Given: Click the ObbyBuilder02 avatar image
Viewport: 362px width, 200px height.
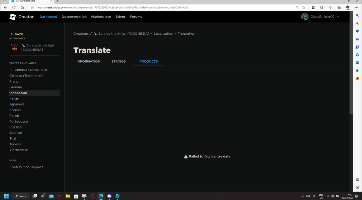Looking at the screenshot, I should pos(305,17).
